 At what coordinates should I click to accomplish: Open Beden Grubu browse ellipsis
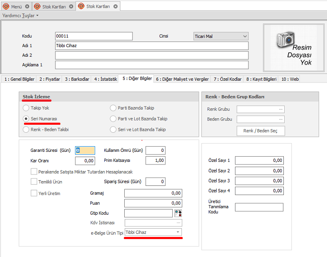point(281,119)
